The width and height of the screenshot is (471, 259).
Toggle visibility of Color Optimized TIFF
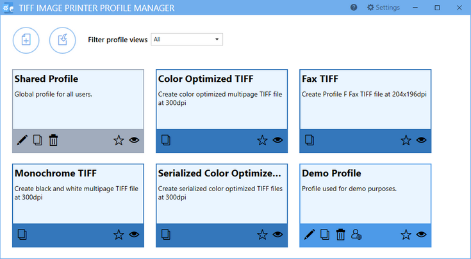click(x=278, y=140)
